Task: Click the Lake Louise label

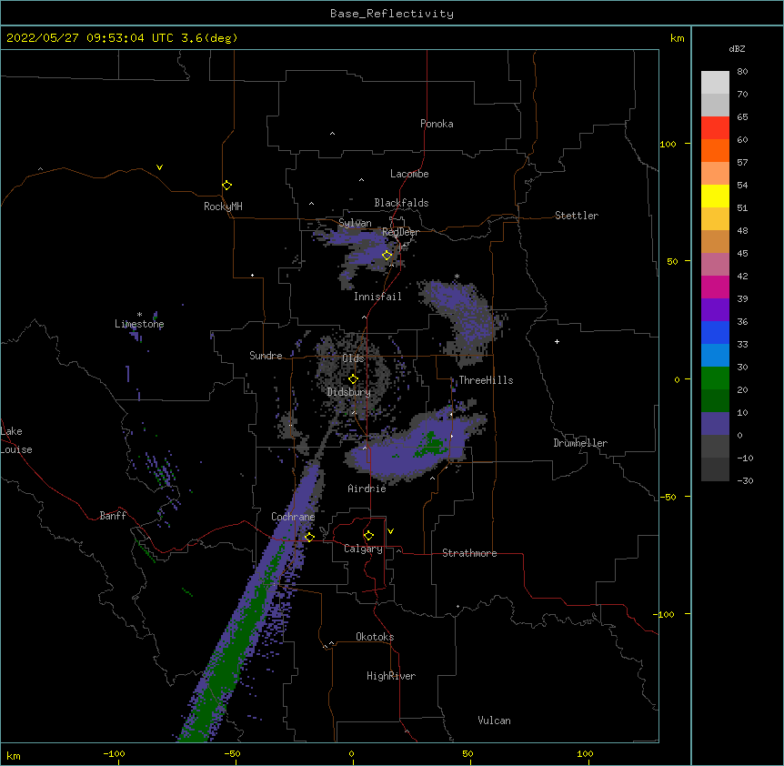Action: 16,440
